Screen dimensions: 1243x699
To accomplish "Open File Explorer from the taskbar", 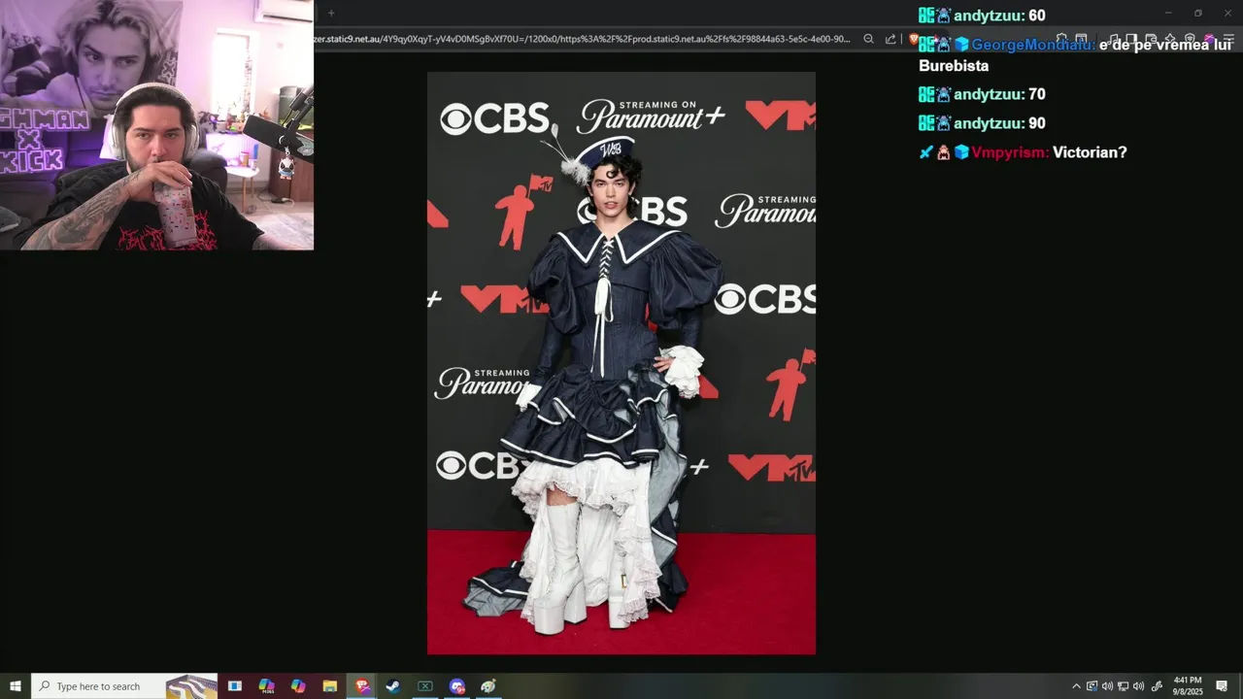I will click(x=330, y=686).
